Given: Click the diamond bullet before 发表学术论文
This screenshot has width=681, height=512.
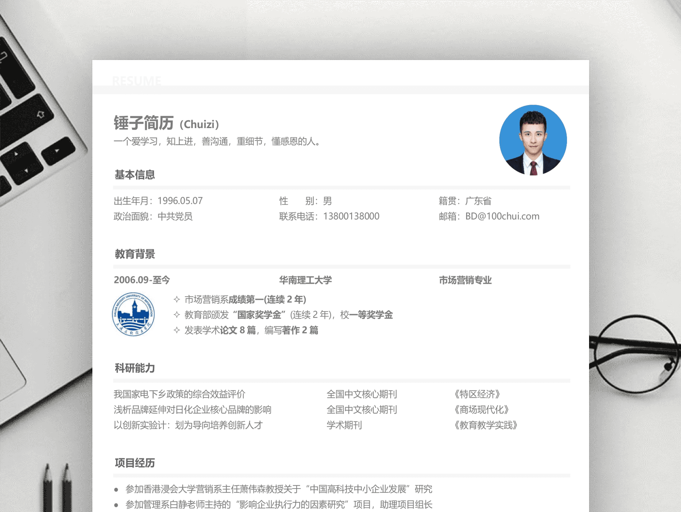Looking at the screenshot, I should click(177, 330).
